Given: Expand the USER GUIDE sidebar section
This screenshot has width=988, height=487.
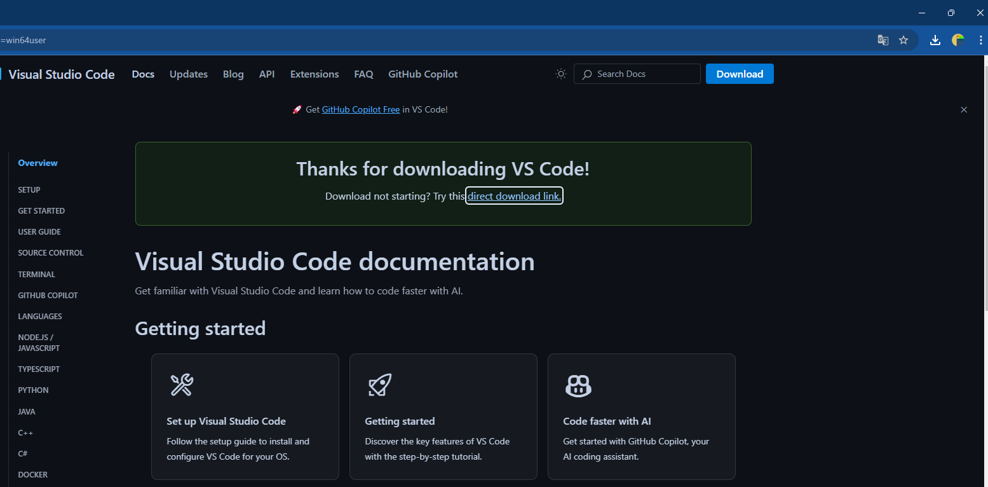Looking at the screenshot, I should tap(39, 232).
